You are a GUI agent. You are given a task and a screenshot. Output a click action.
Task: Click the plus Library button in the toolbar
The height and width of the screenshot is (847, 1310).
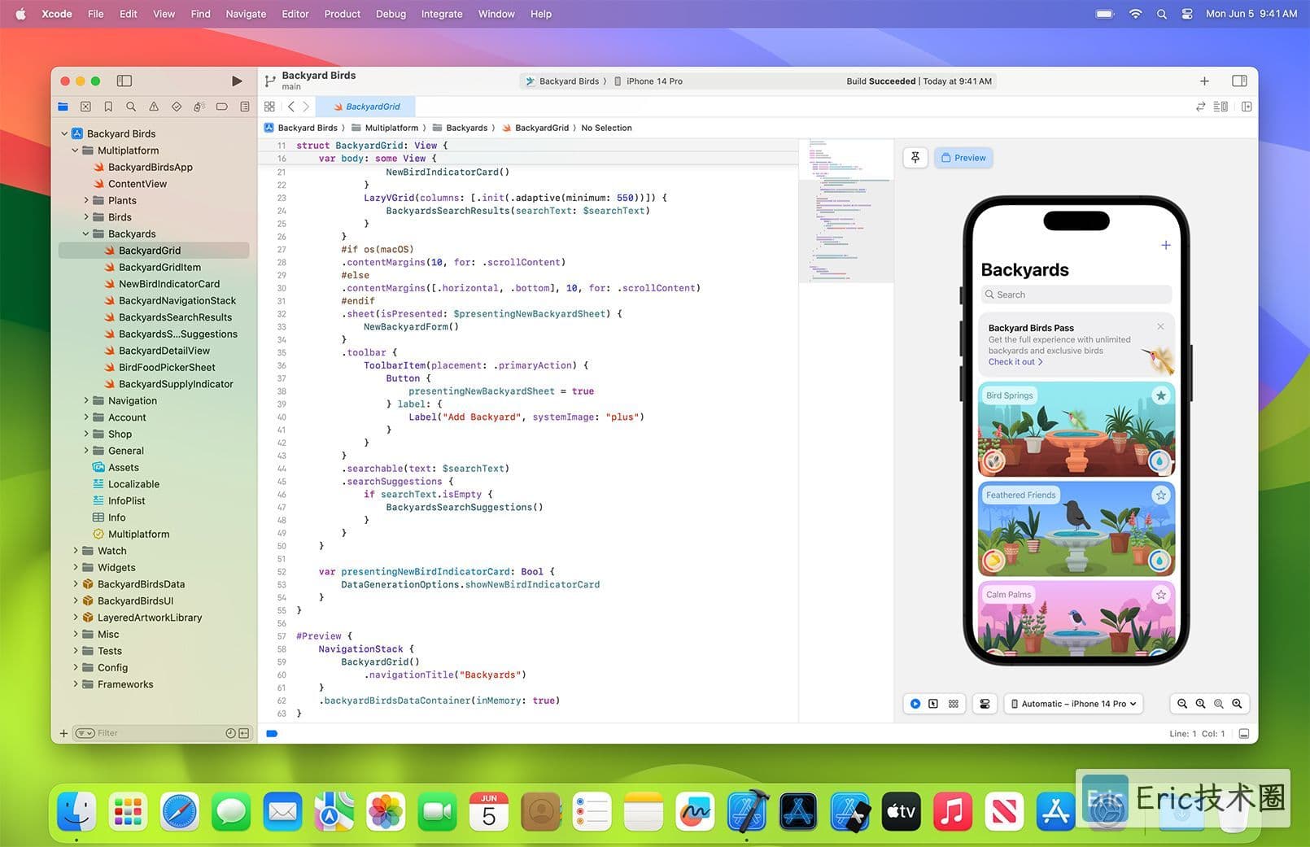point(1204,81)
